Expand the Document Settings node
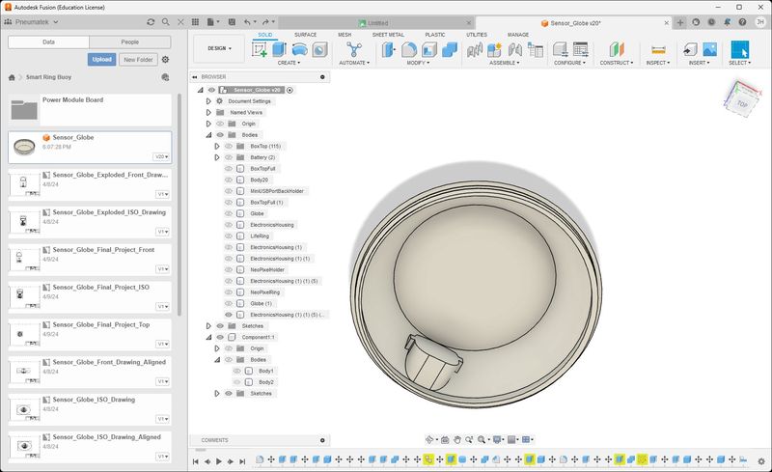772x472 pixels. 207,101
